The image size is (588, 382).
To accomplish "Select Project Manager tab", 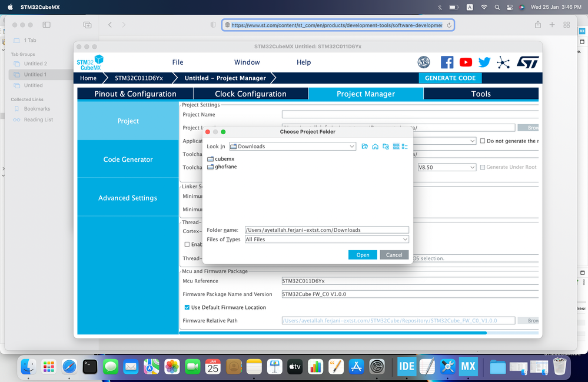I will [x=366, y=94].
